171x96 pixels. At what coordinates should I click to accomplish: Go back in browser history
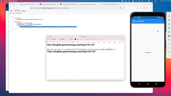[x=11, y=8]
